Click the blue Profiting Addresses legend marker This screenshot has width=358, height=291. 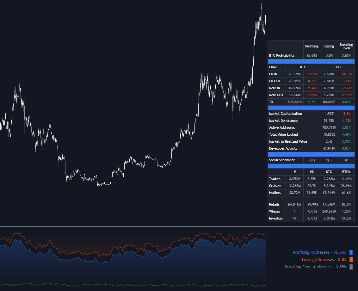350,252
